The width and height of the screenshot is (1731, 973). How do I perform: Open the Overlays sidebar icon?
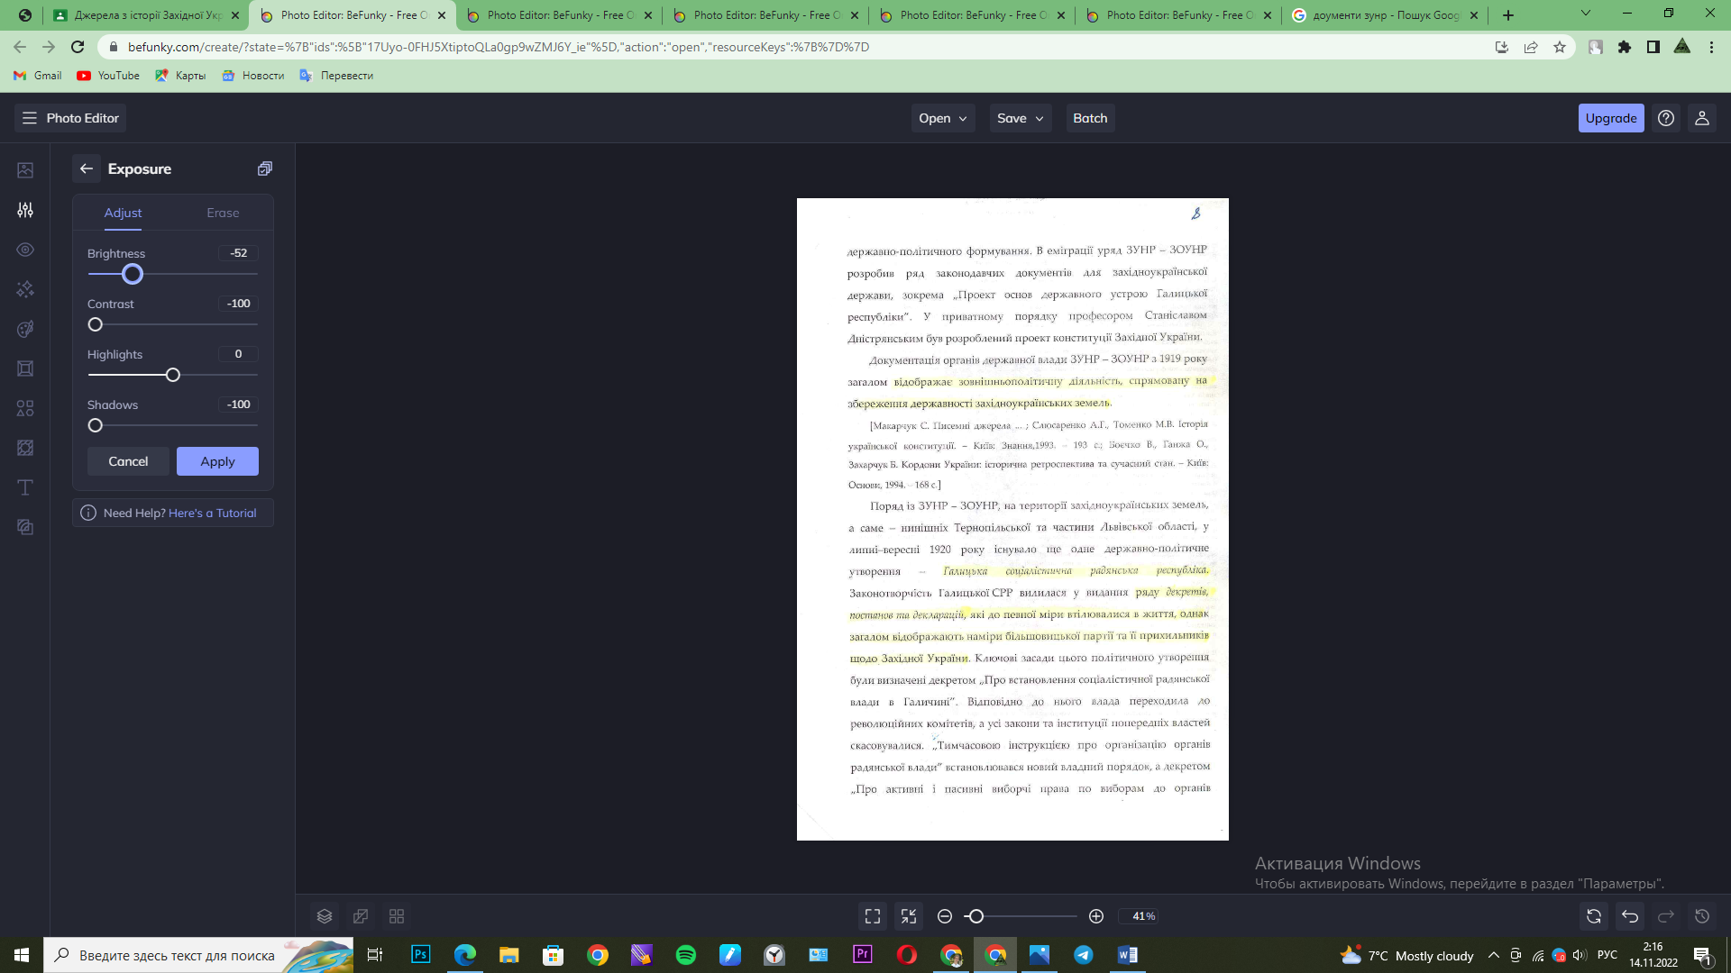pyautogui.click(x=25, y=448)
